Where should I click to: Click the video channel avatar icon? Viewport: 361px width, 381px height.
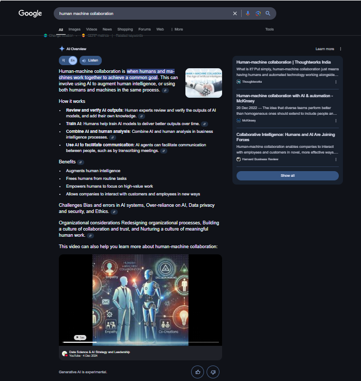pyautogui.click(x=65, y=354)
